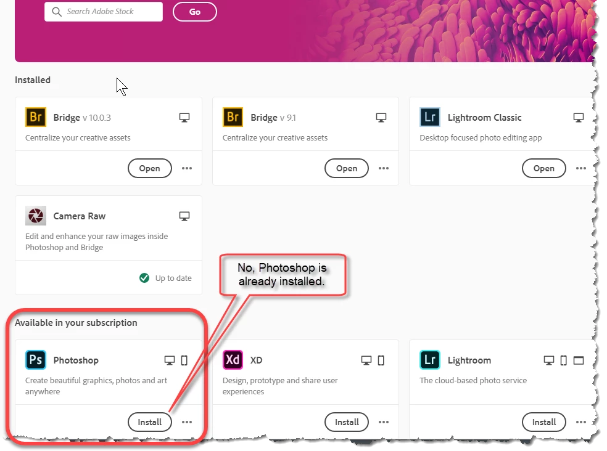Click the Photoshop app title
Viewport: 607px width, 451px height.
(x=76, y=360)
